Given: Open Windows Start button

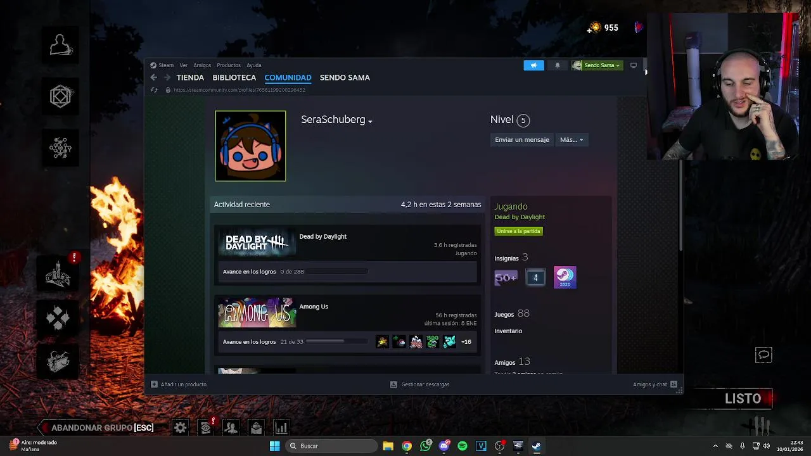Looking at the screenshot, I should pyautogui.click(x=274, y=446).
